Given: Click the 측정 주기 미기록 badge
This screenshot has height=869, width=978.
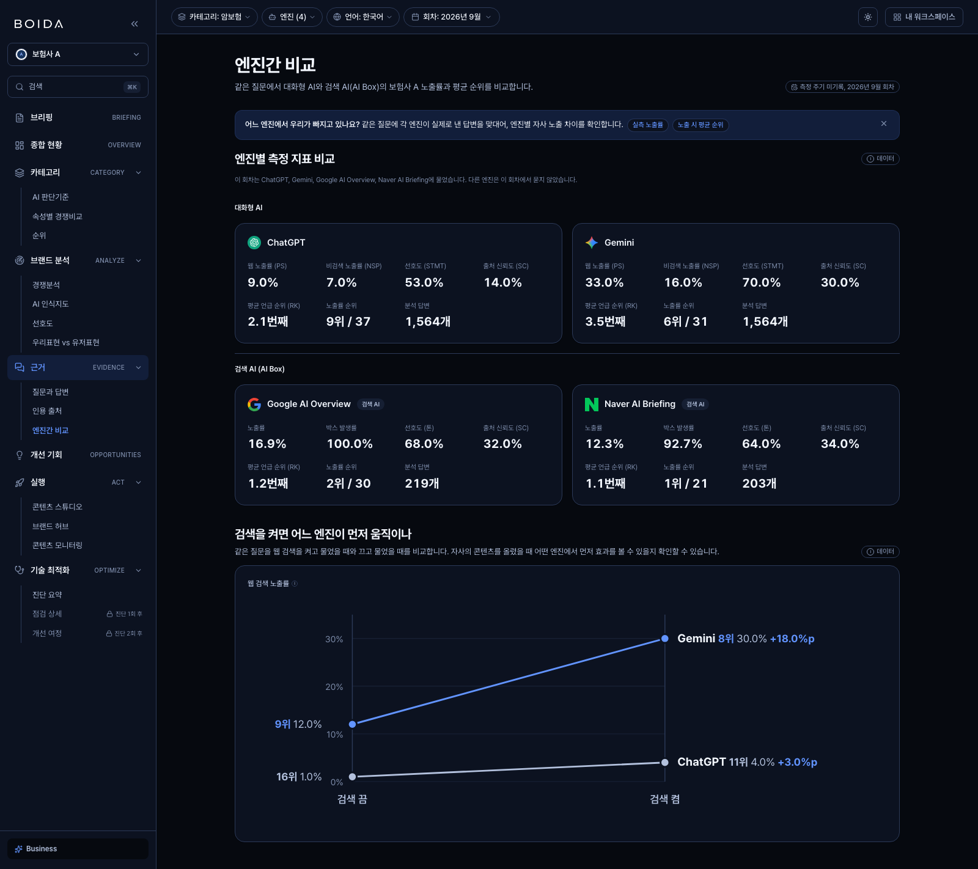Looking at the screenshot, I should pyautogui.click(x=842, y=87).
